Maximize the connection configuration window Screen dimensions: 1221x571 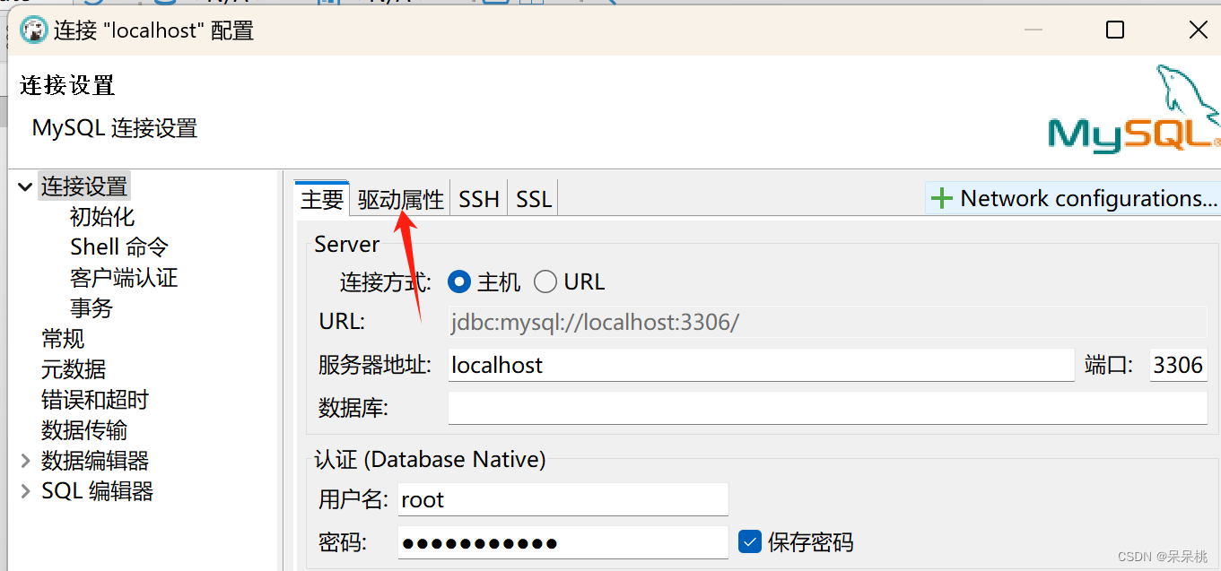[x=1115, y=30]
